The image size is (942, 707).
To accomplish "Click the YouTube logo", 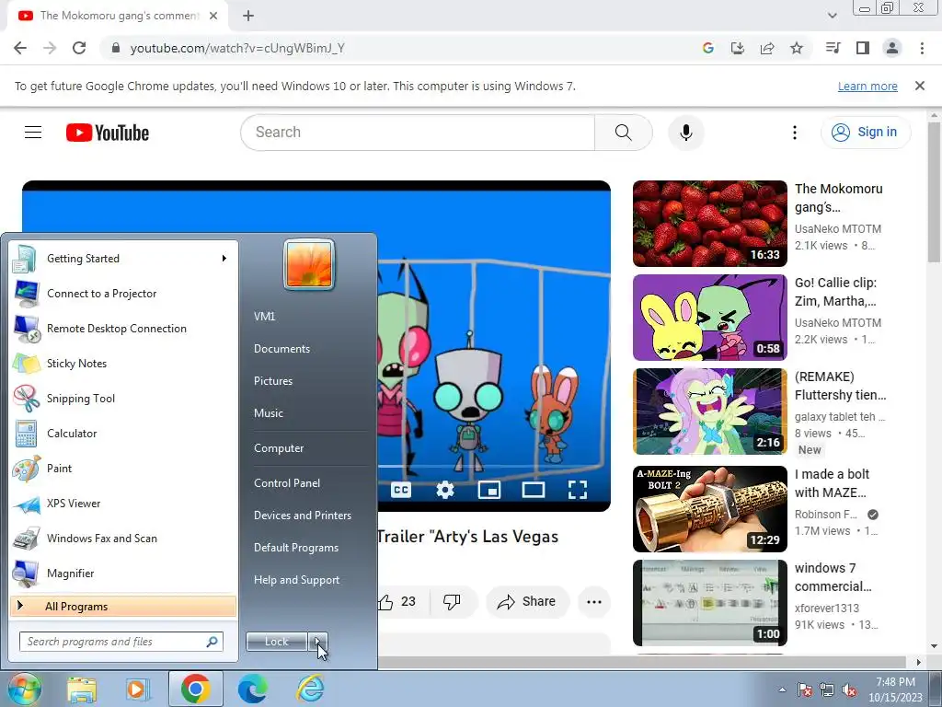I will click(108, 133).
